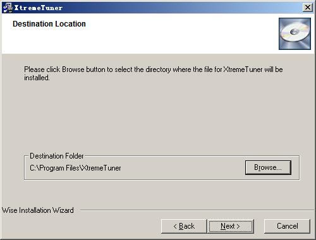Click the XtremeTuner title bar text
The width and height of the screenshot is (316, 240).
tap(39, 8)
